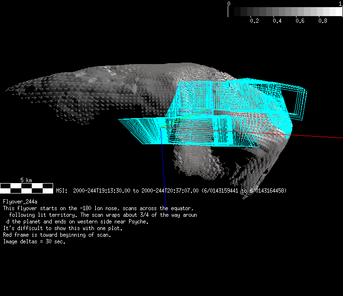
Task: Click the line "d the planet and ends on western side near Psyche."
Action: 77,222
